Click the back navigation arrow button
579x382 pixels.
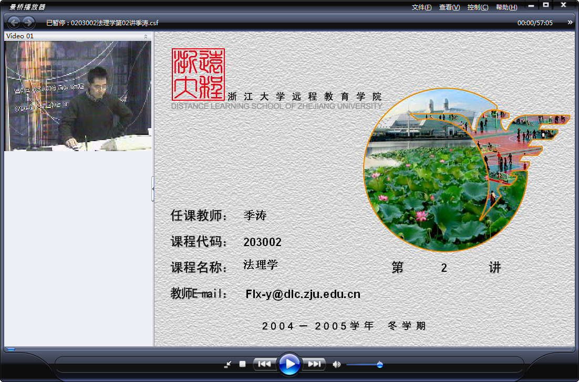pos(14,23)
